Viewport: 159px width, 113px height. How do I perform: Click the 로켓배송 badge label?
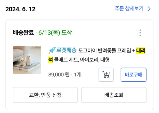[x=66, y=50]
